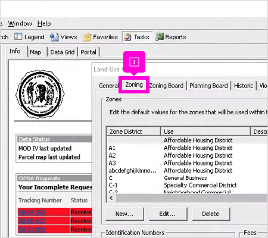The image size is (268, 238).
Task: Open the Window menu
Action: click(x=20, y=24)
